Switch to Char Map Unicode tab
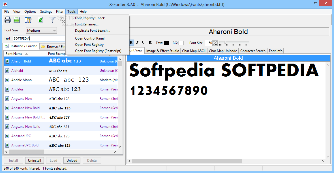The width and height of the screenshot is (334, 173). coord(223,51)
